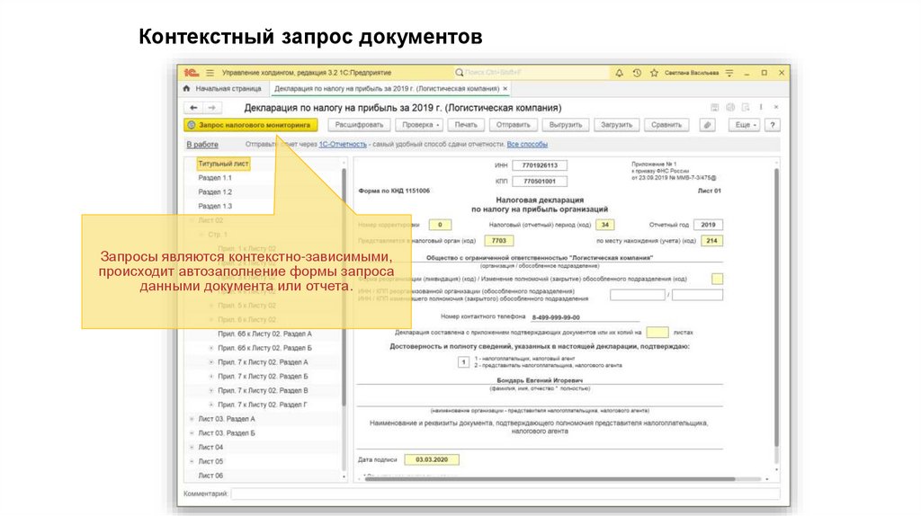Open the Проверка dropdown button
This screenshot has width=921, height=516.
421,125
